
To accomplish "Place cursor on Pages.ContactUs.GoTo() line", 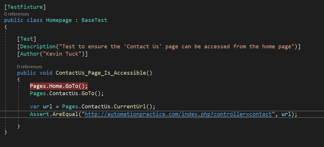I will pyautogui.click(x=67, y=93).
